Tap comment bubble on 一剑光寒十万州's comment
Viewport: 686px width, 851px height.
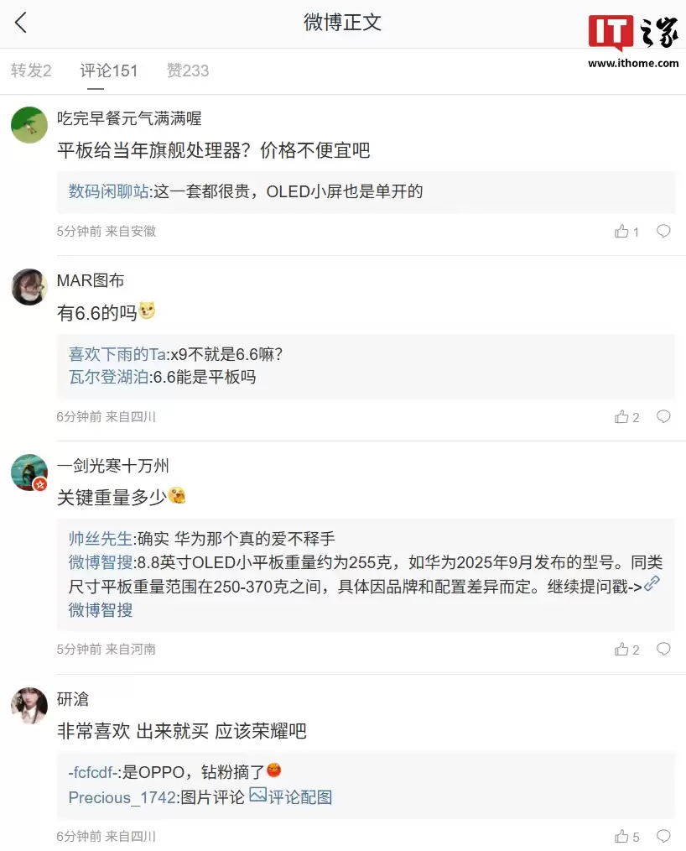pos(663,649)
